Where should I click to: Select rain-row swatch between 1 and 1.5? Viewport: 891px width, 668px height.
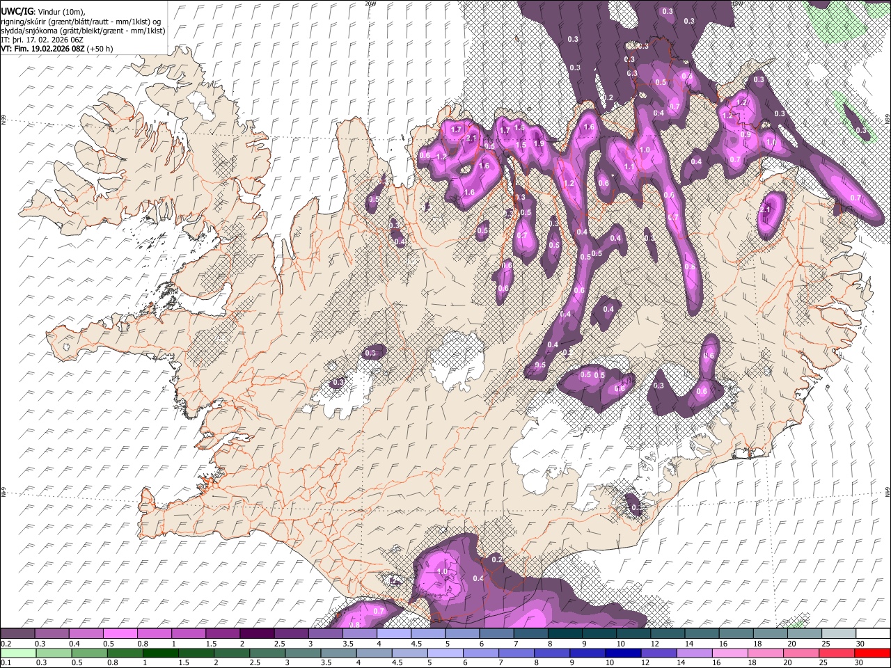click(x=161, y=653)
